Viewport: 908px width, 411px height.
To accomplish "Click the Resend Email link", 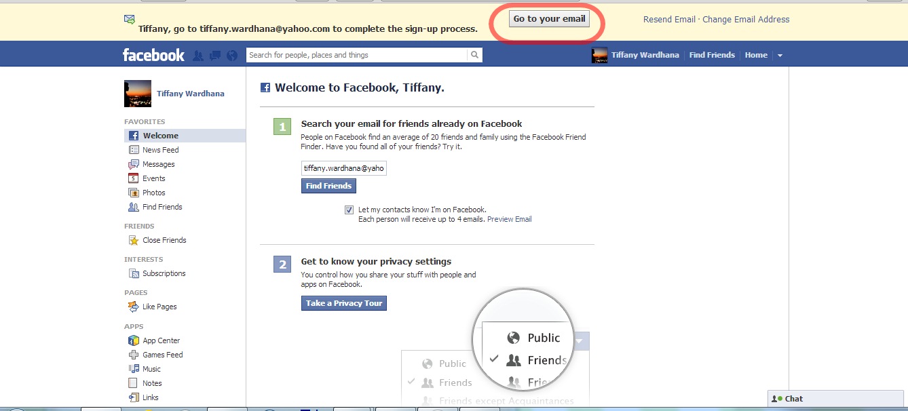I will click(x=669, y=20).
